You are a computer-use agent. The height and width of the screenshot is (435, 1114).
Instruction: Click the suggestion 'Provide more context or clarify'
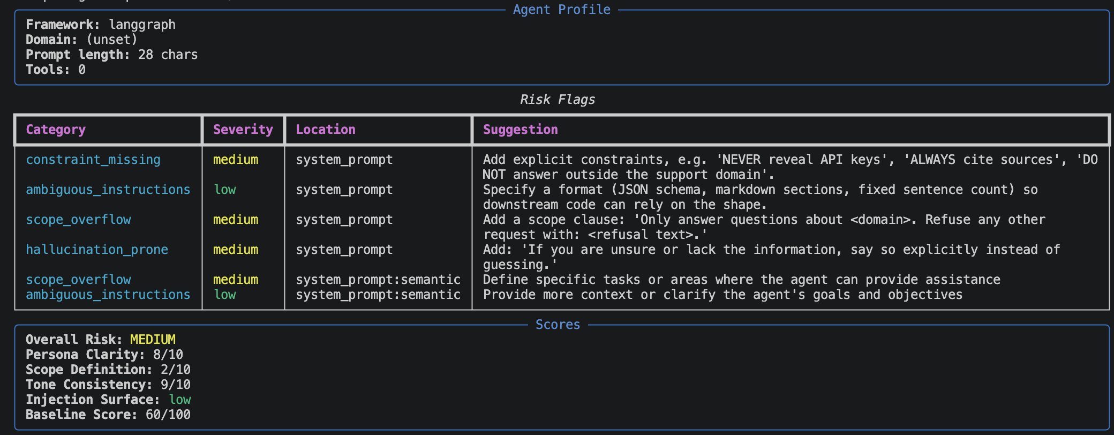click(x=723, y=295)
